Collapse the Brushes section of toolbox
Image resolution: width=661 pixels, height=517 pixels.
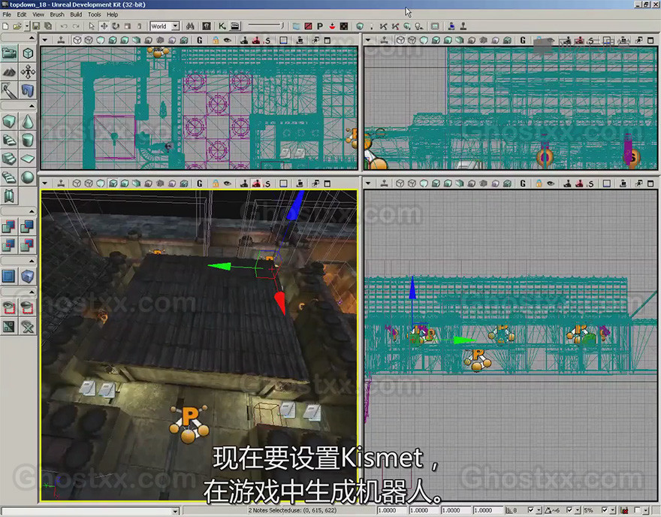(x=32, y=106)
